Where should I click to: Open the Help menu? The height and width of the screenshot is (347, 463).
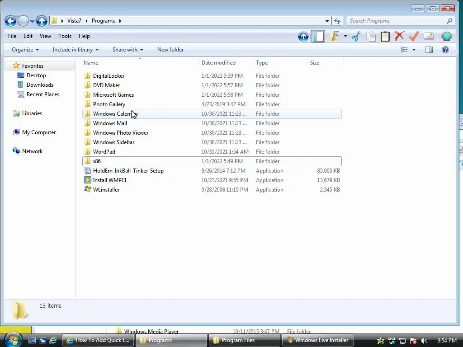[x=84, y=36]
